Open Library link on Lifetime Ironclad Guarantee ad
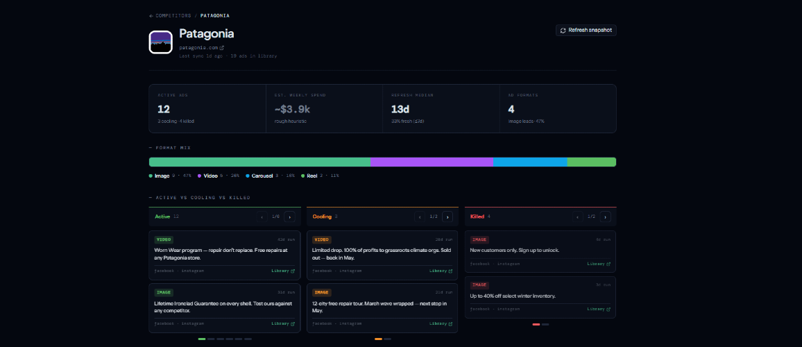This screenshot has height=347, width=802. [x=283, y=323]
